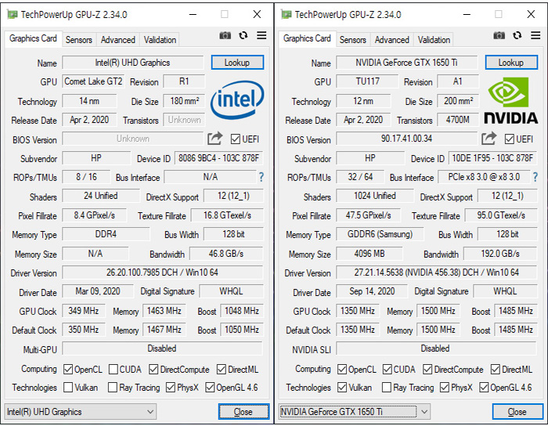Image resolution: width=548 pixels, height=426 pixels.
Task: Click Lookup button in NVIDIA window
Action: click(x=511, y=63)
